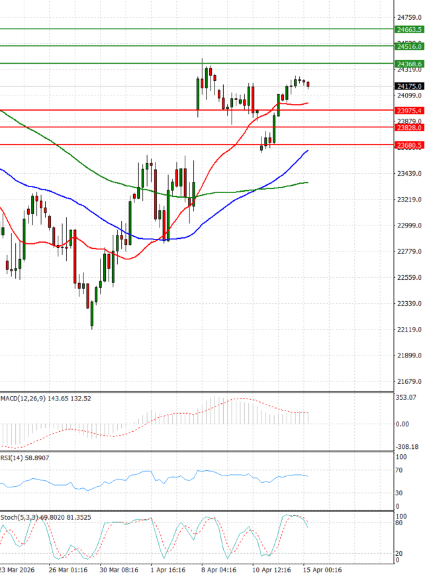Select the 30 Mar 08:16 time label
The width and height of the screenshot is (427, 575).
pos(119,569)
